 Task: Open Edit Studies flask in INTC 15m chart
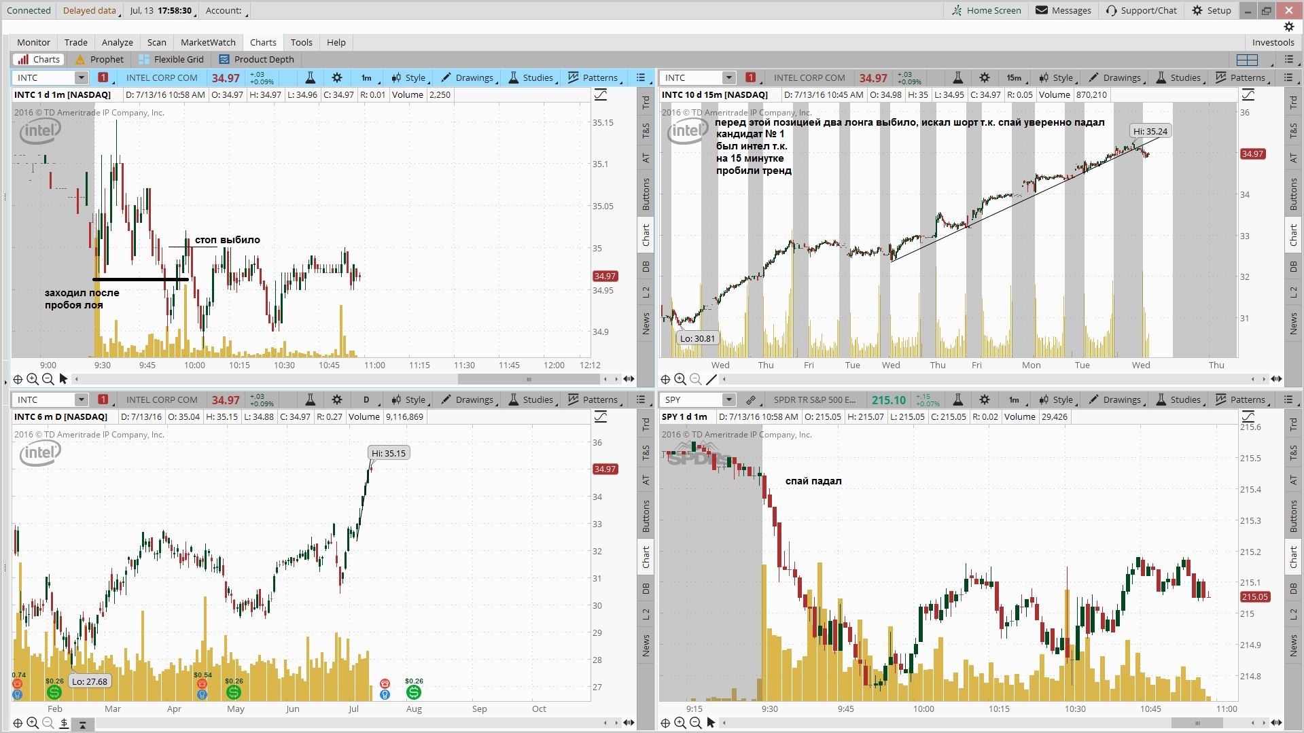957,77
